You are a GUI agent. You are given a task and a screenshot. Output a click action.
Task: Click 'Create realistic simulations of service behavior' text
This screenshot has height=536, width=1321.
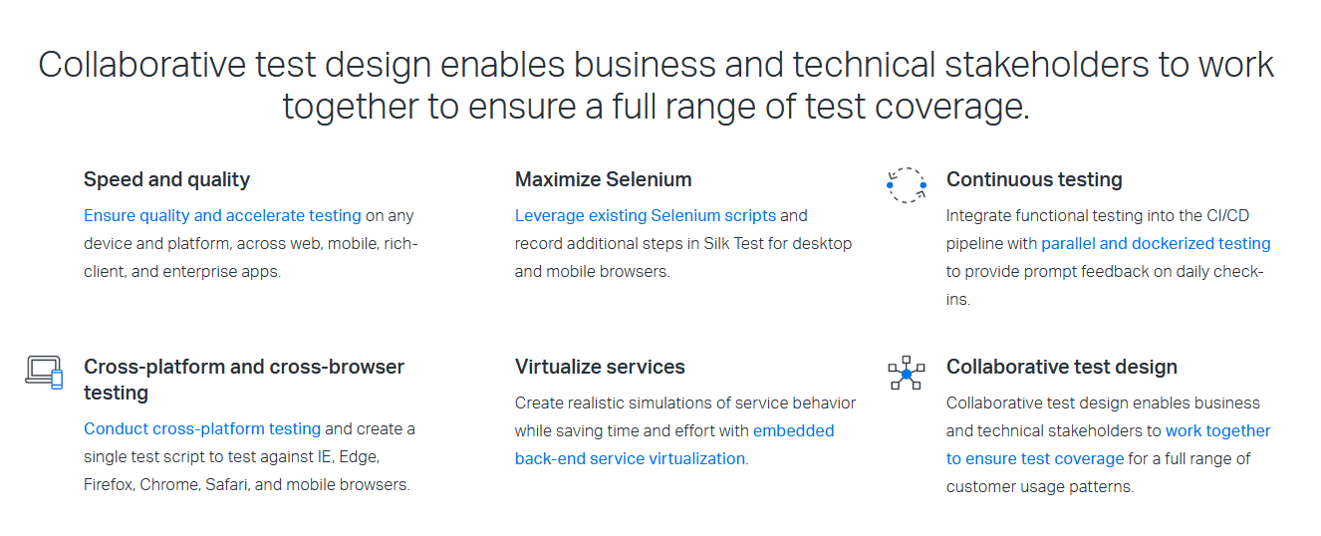pos(684,402)
